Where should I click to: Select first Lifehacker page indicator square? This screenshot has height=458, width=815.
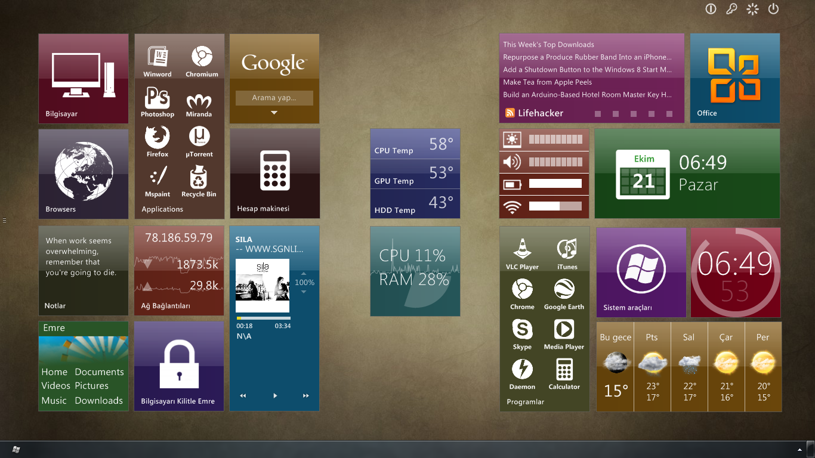pos(598,113)
